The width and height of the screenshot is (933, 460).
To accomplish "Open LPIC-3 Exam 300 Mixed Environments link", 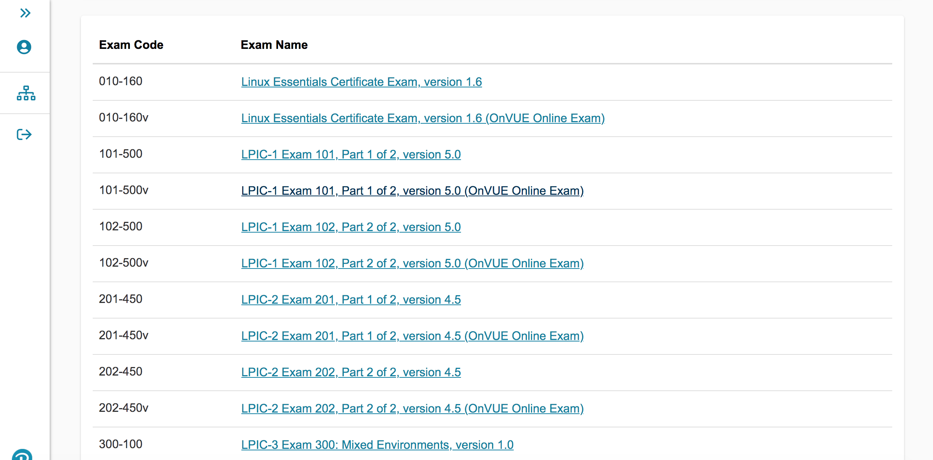I will [377, 445].
